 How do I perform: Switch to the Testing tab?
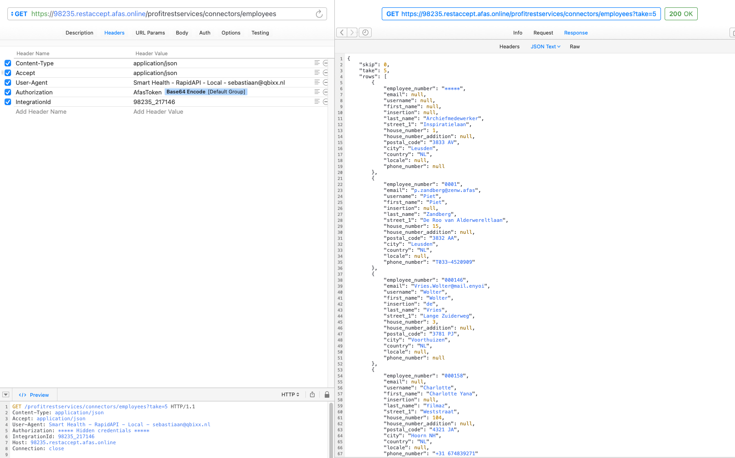(x=260, y=33)
